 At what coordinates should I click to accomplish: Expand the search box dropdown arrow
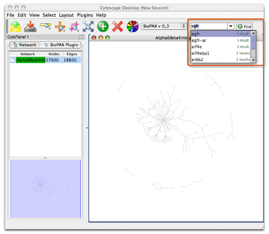pyautogui.click(x=230, y=26)
